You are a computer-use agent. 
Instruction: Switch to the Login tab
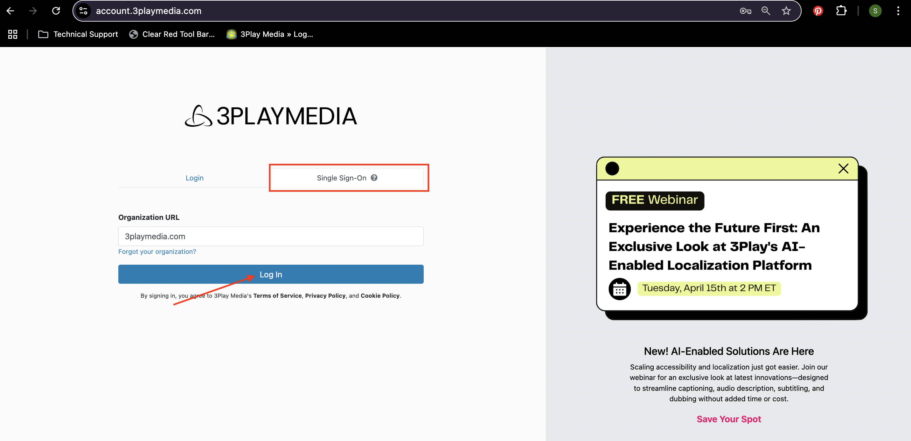(194, 178)
